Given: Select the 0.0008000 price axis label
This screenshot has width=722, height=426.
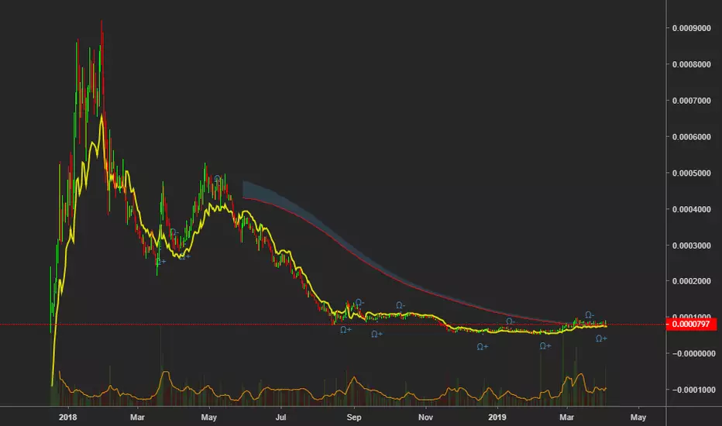Looking at the screenshot, I should click(x=691, y=64).
